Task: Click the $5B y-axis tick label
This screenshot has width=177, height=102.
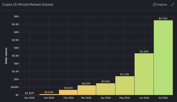Action: click(x=16, y=17)
